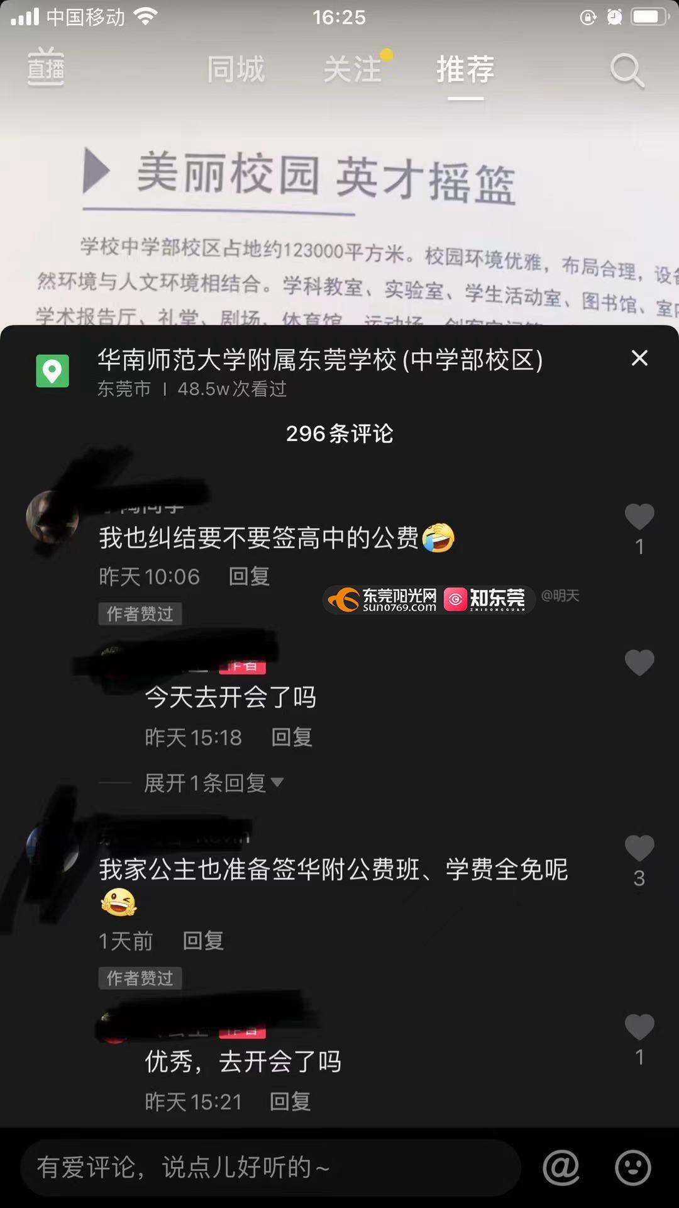Viewport: 679px width, 1208px height.
Task: Switch to the 关注 tab
Action: pyautogui.click(x=352, y=69)
